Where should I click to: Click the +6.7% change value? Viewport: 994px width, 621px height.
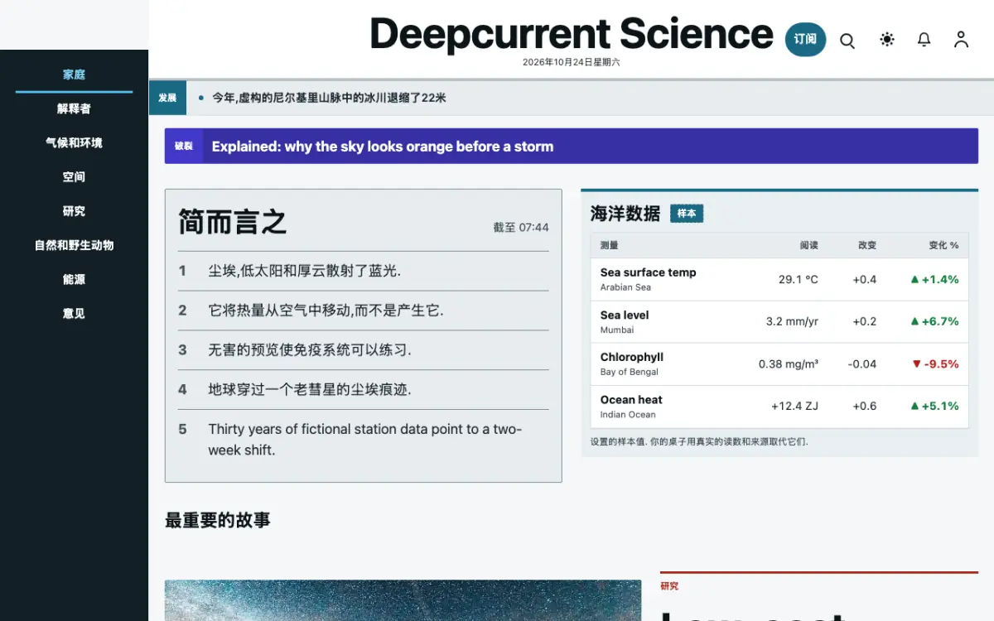pos(934,321)
